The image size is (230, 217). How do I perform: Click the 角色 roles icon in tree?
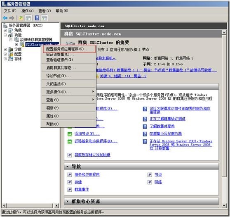point(11,30)
